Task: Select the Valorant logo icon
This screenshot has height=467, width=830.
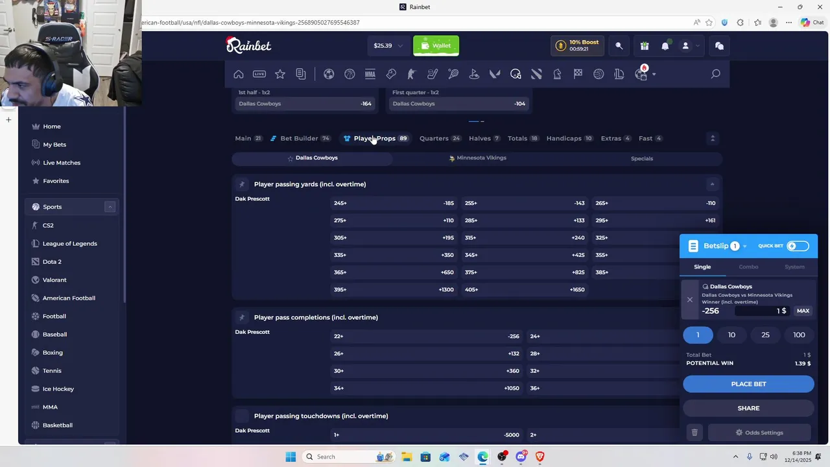Action: click(495, 74)
